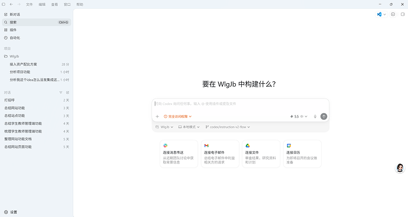Viewport: 408px width, 217px height.
Task: Expand the WlgJb project dropdown below composer
Action: click(x=164, y=127)
